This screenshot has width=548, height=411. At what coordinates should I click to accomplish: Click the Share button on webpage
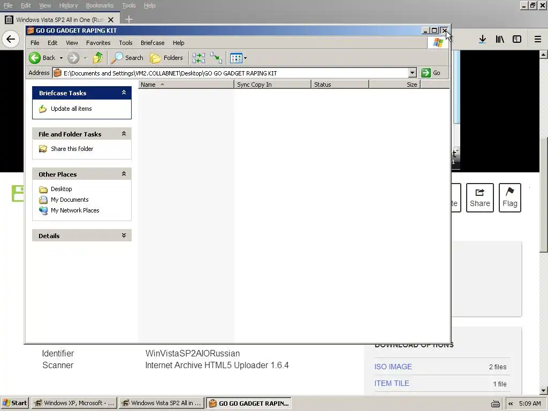479,198
